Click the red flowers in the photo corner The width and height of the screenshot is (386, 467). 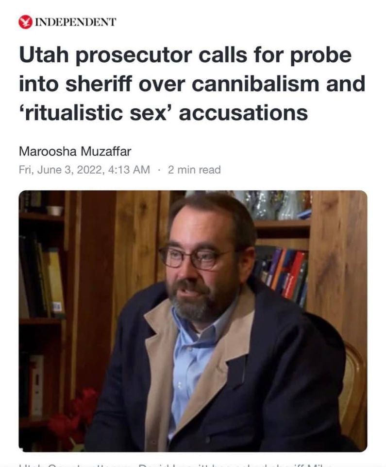pyautogui.click(x=74, y=415)
